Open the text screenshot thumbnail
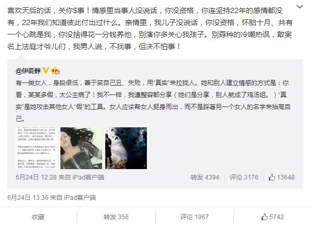This screenshot has height=227, width=311. click(x=36, y=148)
